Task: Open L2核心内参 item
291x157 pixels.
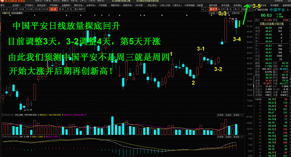Action: (165, 5)
